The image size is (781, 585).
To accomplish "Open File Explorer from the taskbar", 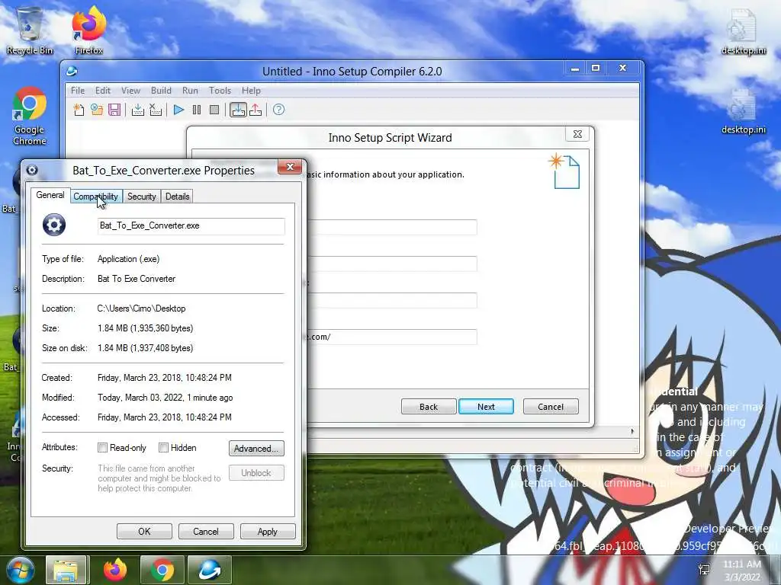I will (x=66, y=570).
